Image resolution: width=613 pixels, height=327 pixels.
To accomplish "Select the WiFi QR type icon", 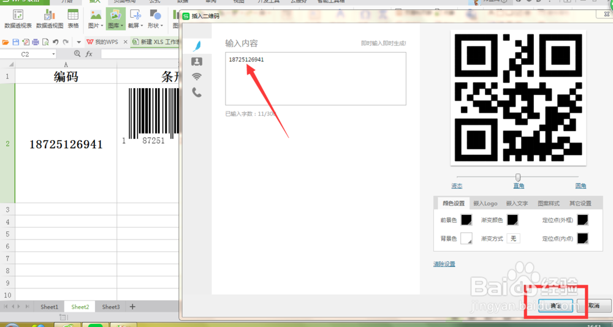I will (197, 77).
